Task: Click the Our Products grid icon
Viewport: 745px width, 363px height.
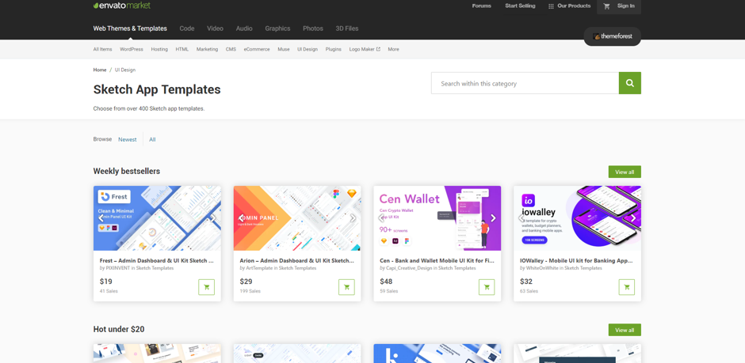Action: 551,6
